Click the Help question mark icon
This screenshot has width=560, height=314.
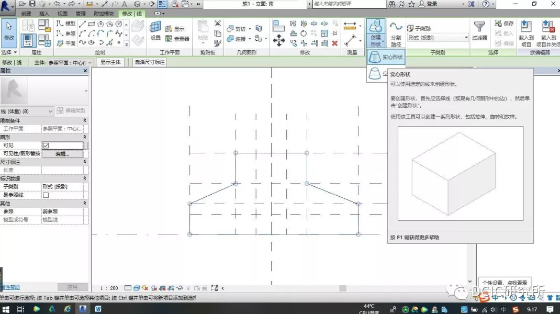[x=486, y=4]
